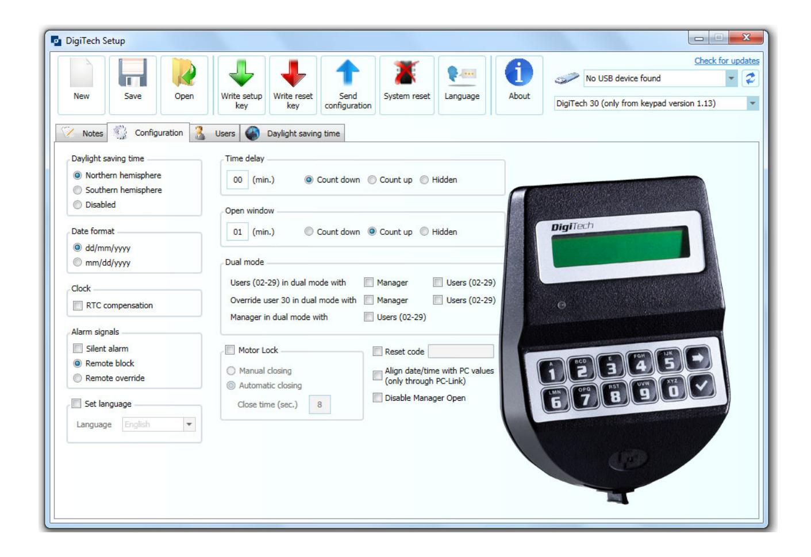Enable the Reset code checkbox
The width and height of the screenshot is (811, 557).
[x=378, y=351]
